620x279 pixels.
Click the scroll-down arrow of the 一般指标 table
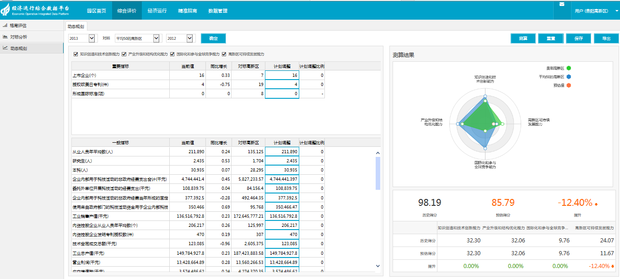[378, 265]
